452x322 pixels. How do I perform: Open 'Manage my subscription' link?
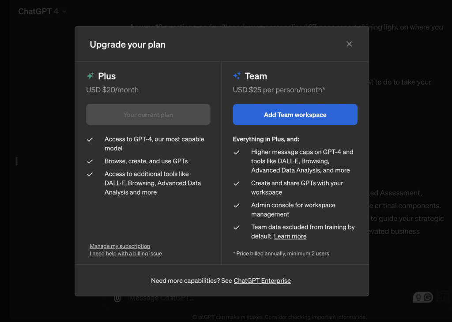[120, 246]
